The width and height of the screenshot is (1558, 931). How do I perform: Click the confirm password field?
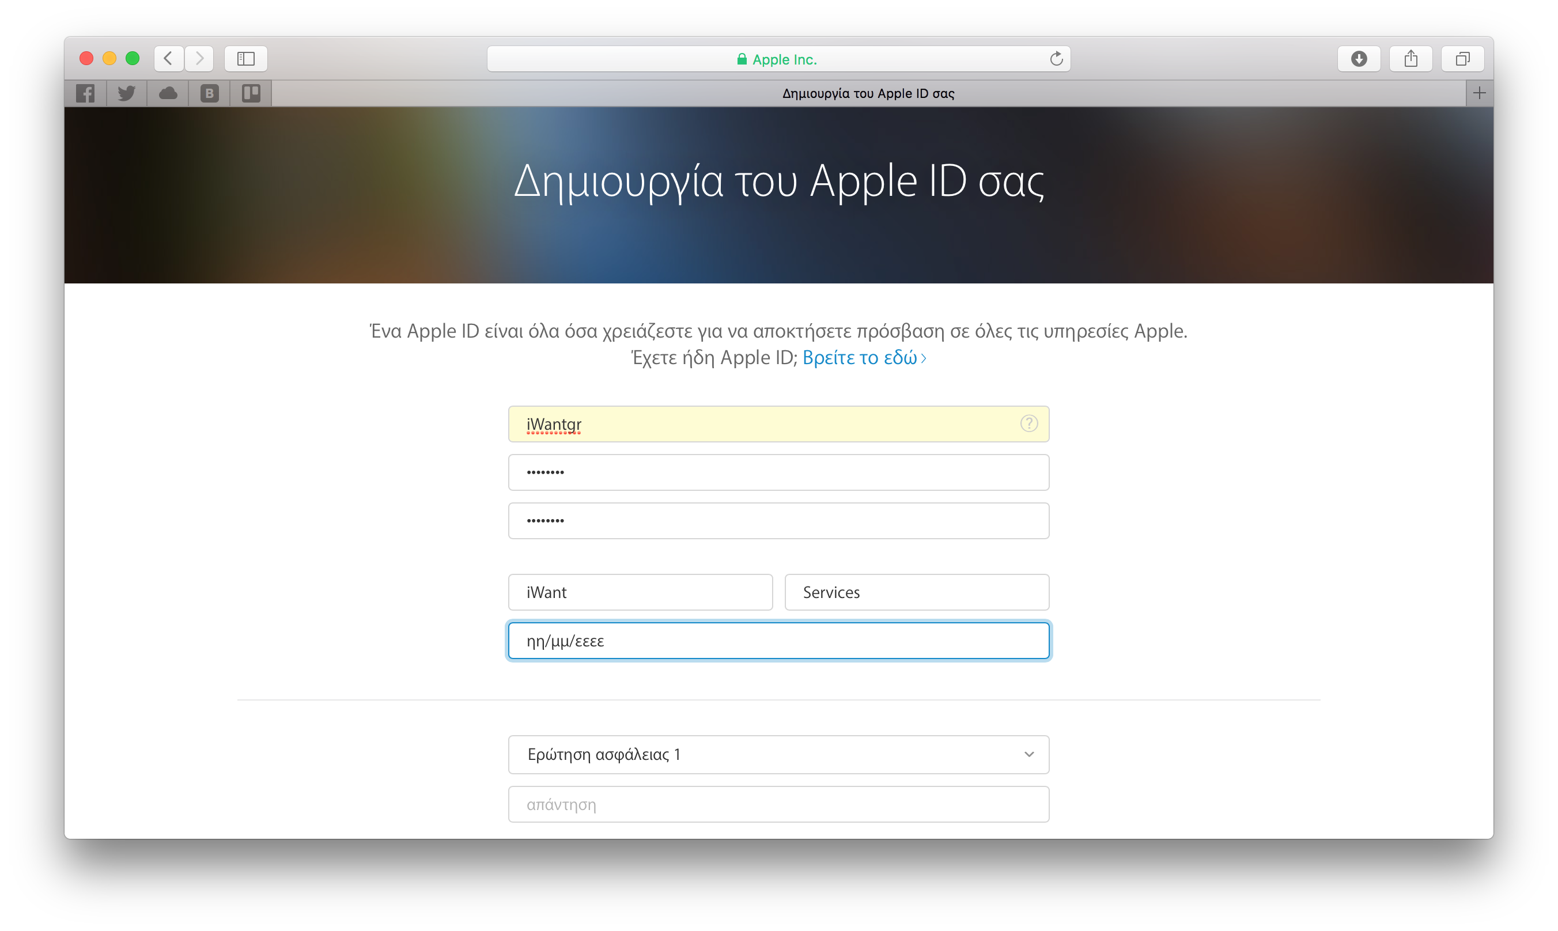click(778, 521)
